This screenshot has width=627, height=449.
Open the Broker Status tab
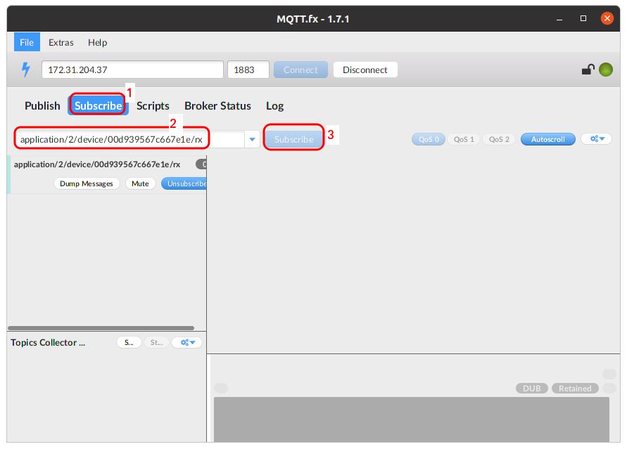pyautogui.click(x=217, y=106)
